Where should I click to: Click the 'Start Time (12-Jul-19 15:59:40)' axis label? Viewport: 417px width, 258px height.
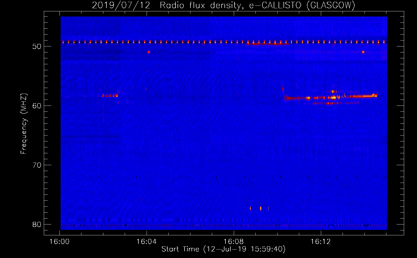223,249
